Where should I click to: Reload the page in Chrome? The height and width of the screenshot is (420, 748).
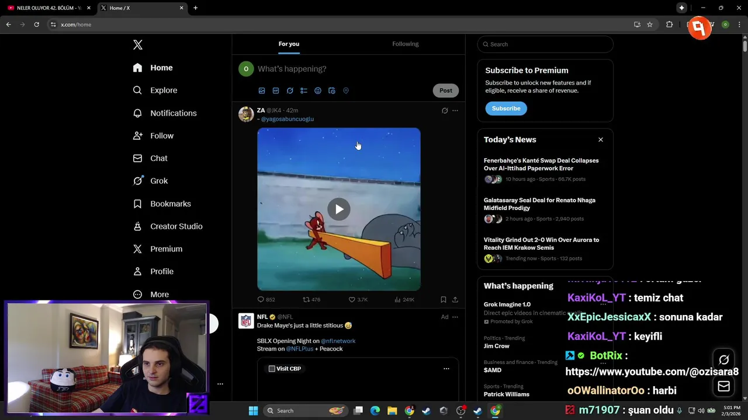pyautogui.click(x=36, y=24)
